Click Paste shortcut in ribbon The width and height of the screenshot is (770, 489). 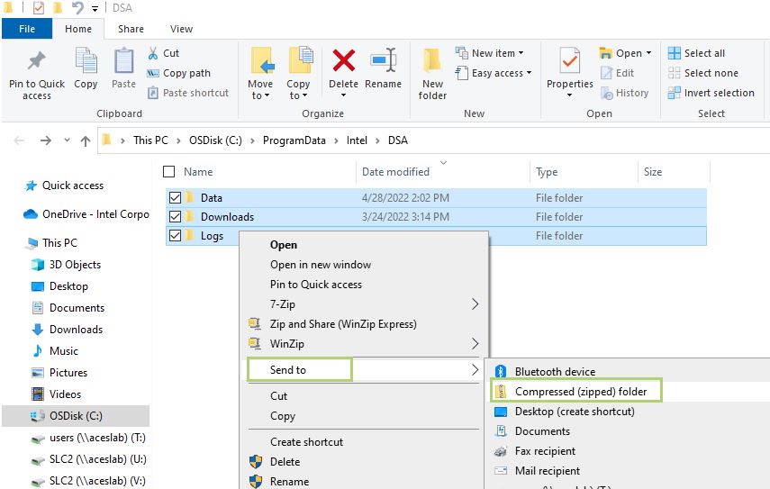coord(188,93)
